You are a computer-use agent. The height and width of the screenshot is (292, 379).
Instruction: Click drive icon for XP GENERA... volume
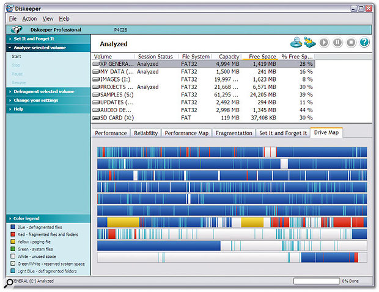click(96, 64)
